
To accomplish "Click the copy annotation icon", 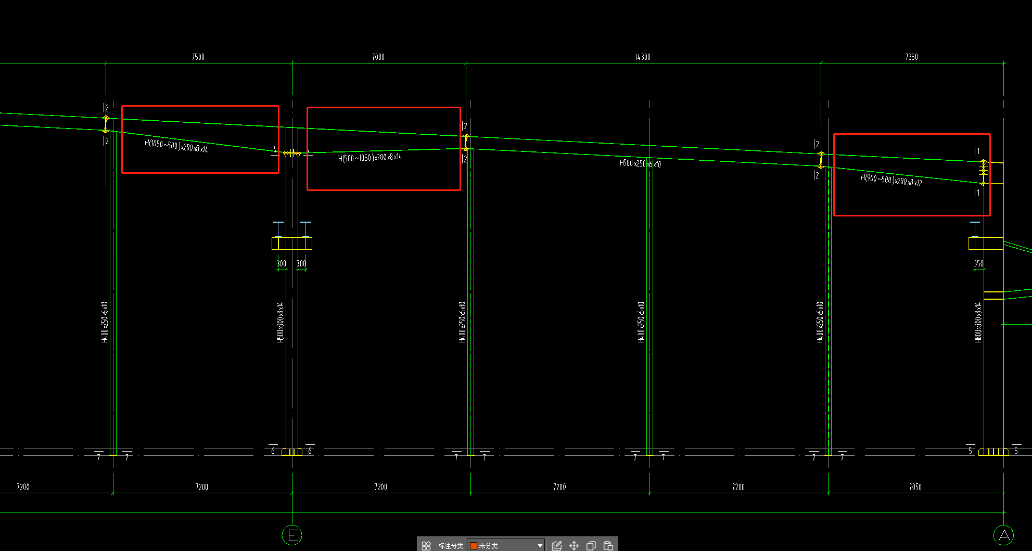I will 591,545.
